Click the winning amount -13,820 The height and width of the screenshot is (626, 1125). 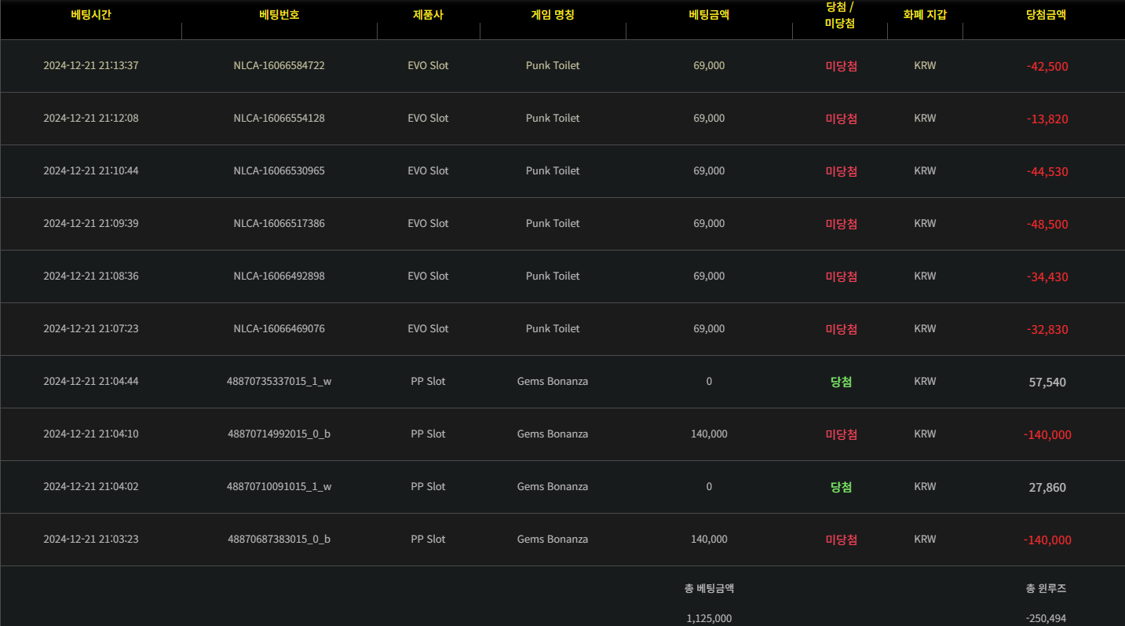tap(1047, 119)
